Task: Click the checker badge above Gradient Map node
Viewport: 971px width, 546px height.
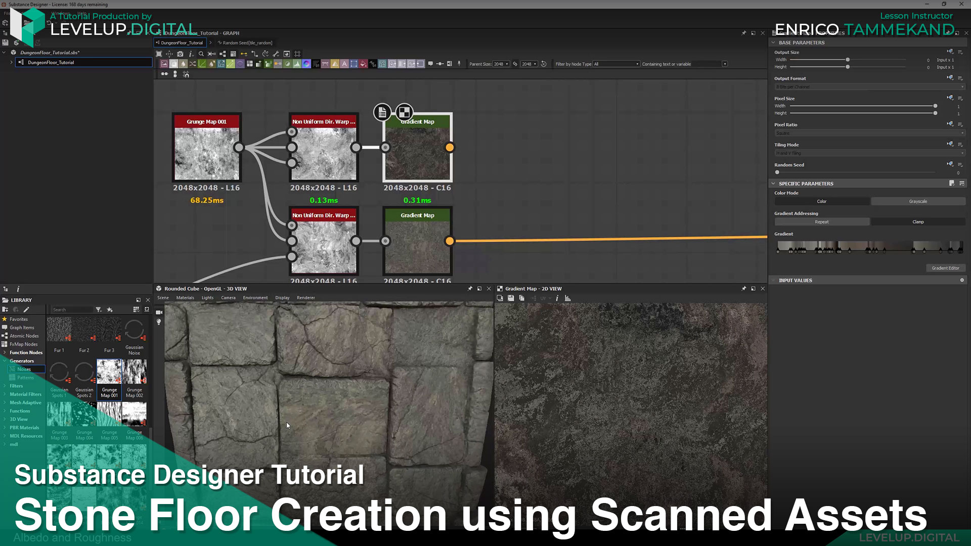Action: [404, 112]
